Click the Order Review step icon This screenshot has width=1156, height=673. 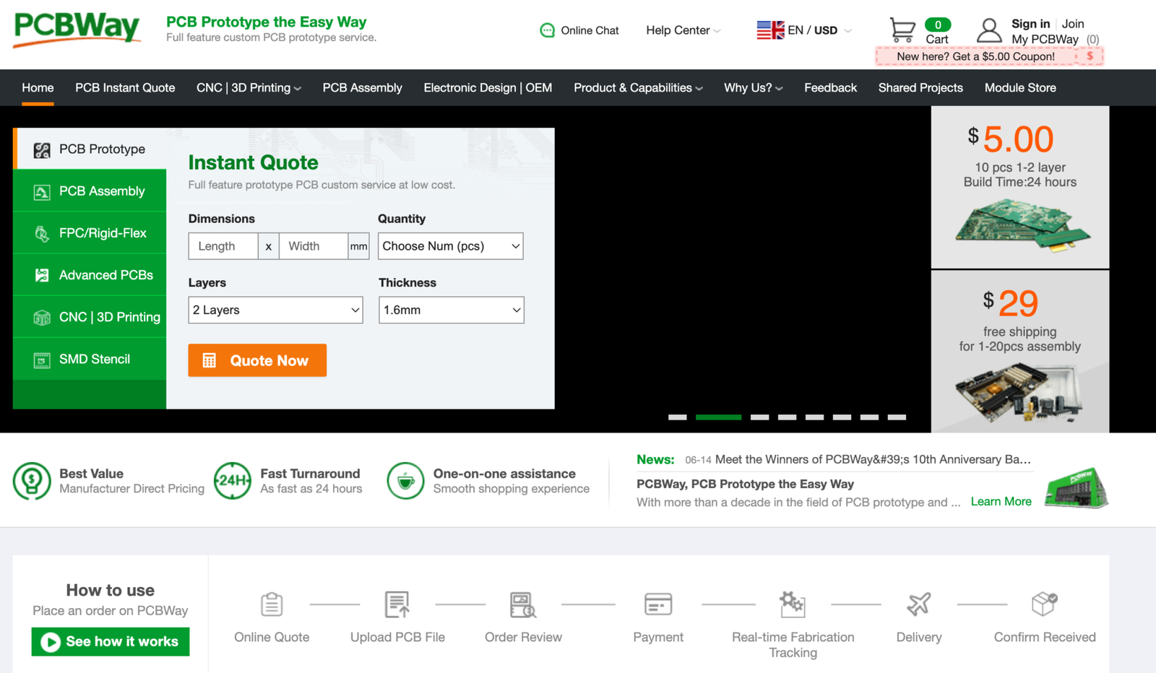[522, 604]
